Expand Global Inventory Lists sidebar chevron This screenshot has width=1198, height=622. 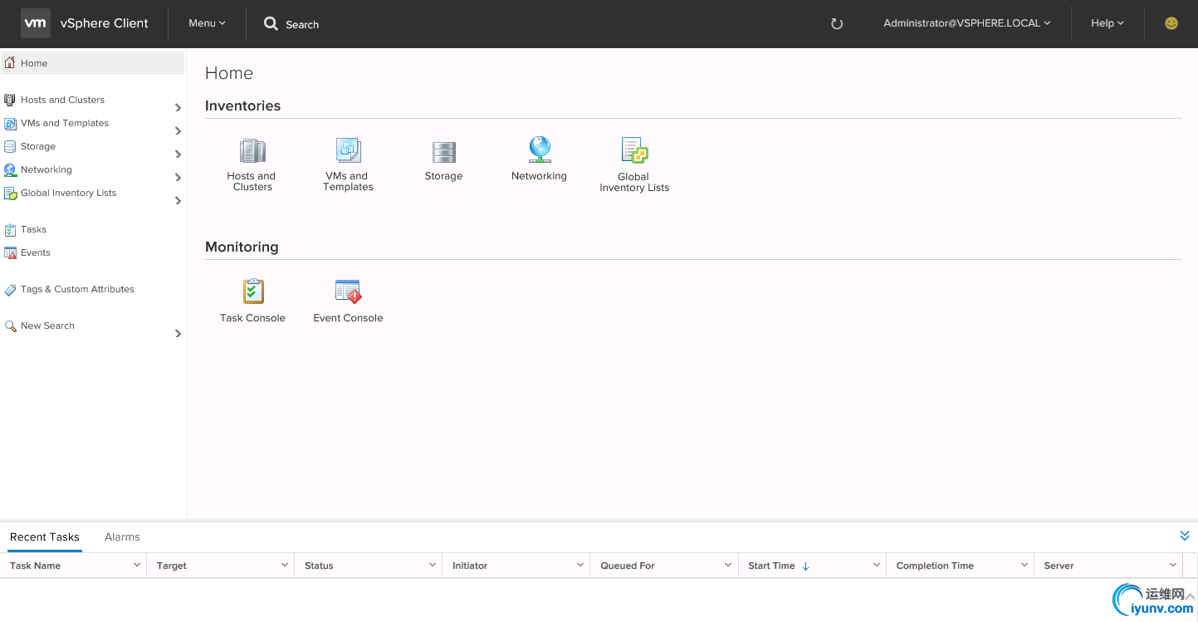pos(178,200)
